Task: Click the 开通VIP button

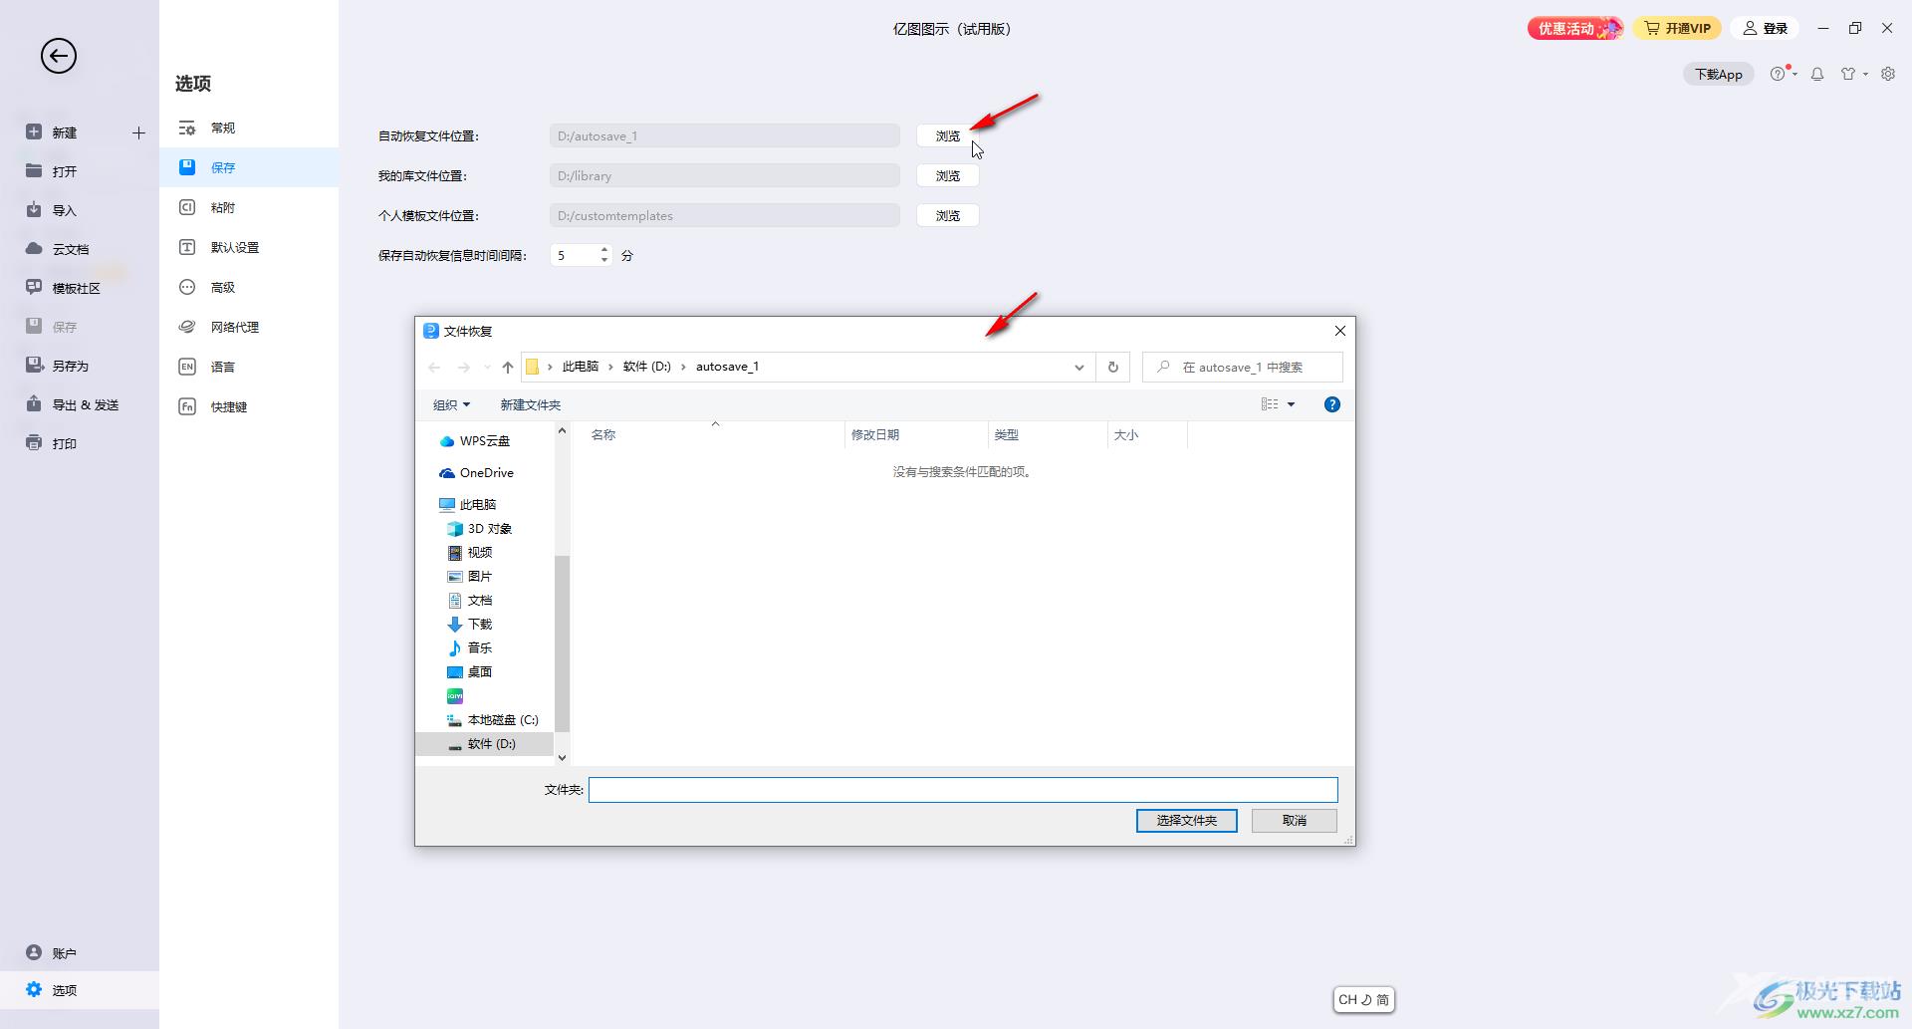Action: click(x=1678, y=29)
